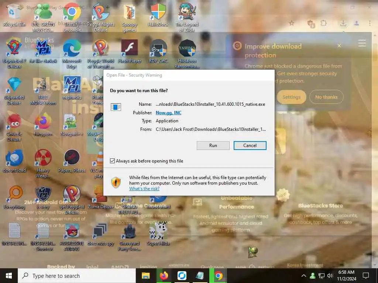Open The Legend of Zilda shortcut
378x283 pixels.
[187, 18]
